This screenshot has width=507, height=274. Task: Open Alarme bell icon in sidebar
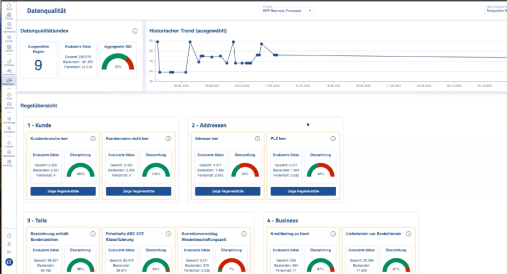9,143
